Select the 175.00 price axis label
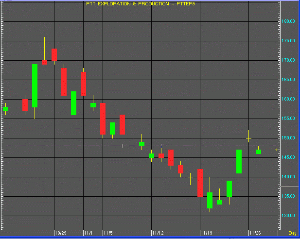The width and height of the screenshot is (300, 239). coord(288,40)
